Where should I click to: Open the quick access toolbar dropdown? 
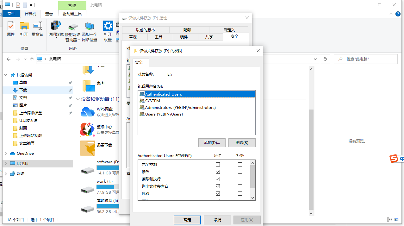tap(30, 5)
